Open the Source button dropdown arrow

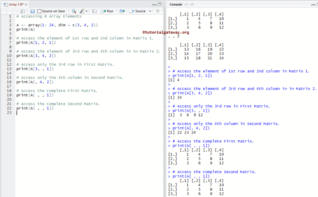click(149, 11)
